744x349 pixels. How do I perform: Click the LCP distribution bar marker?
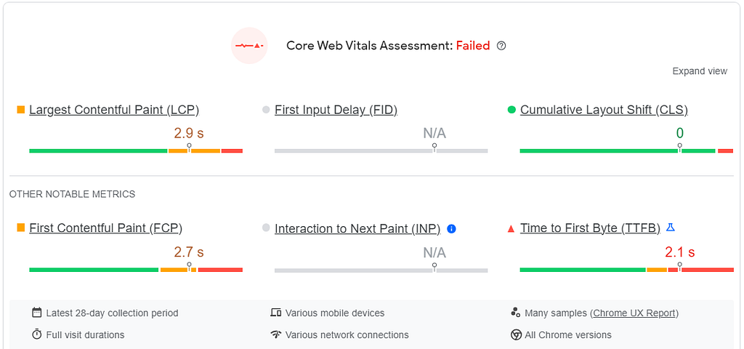point(190,148)
